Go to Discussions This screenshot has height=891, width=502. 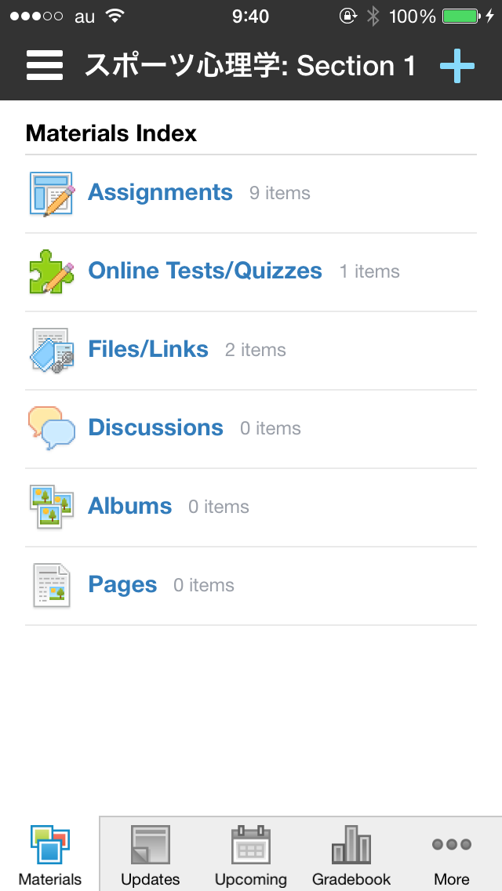[x=155, y=428]
